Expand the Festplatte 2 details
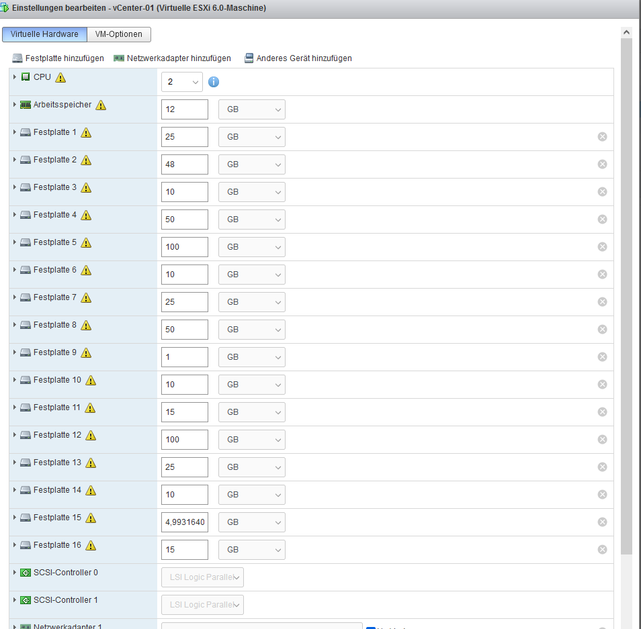This screenshot has width=641, height=629. [x=14, y=160]
